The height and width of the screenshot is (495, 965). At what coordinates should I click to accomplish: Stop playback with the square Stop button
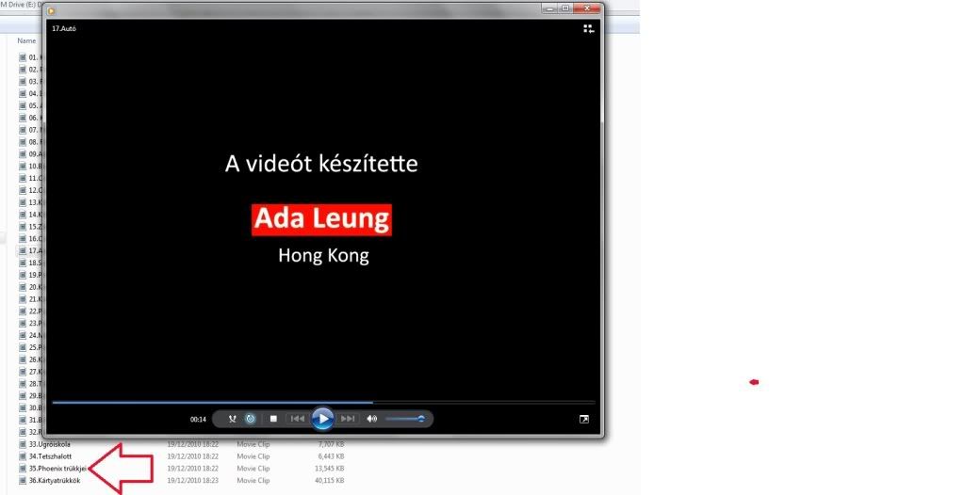pos(273,419)
